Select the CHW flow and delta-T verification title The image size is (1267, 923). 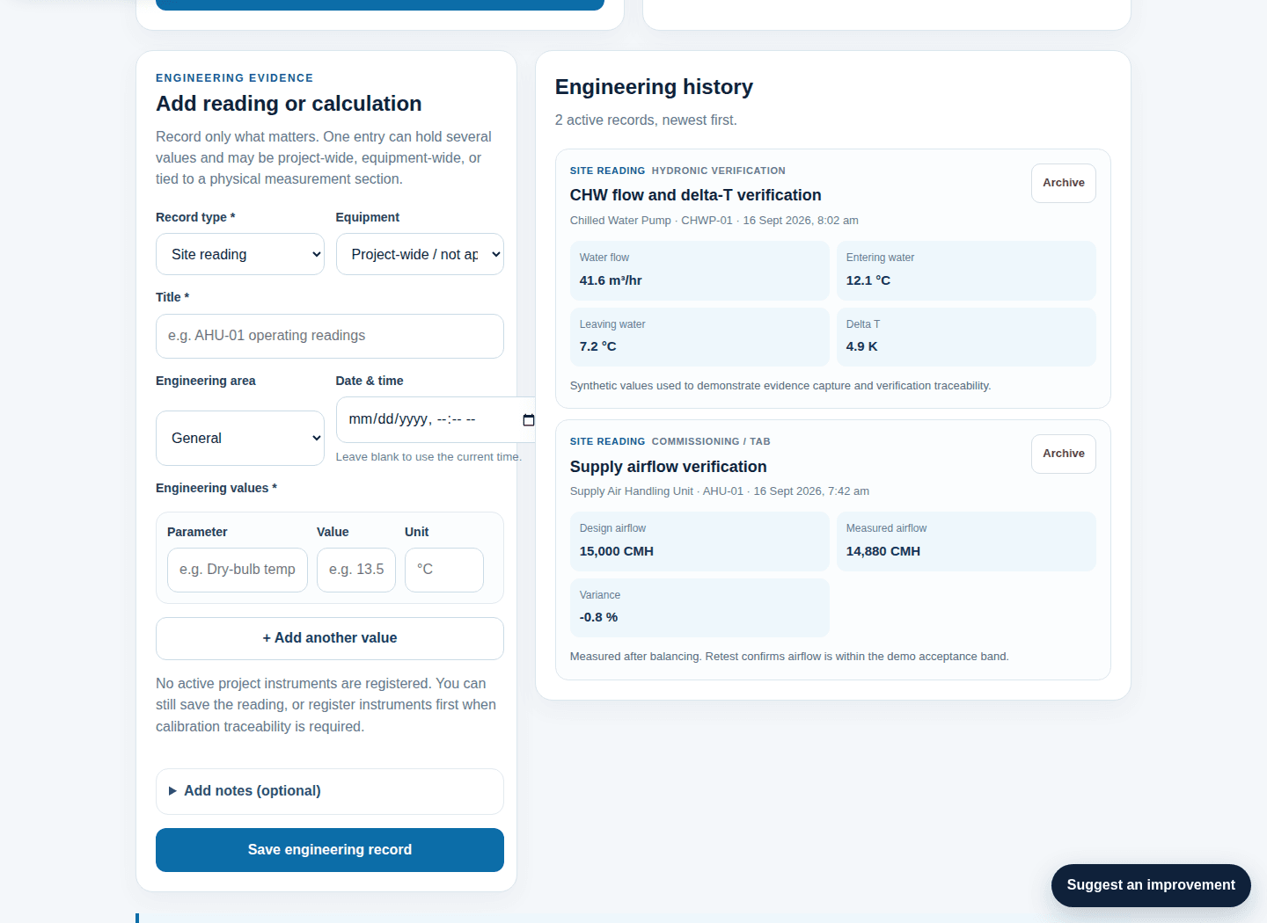coord(695,195)
